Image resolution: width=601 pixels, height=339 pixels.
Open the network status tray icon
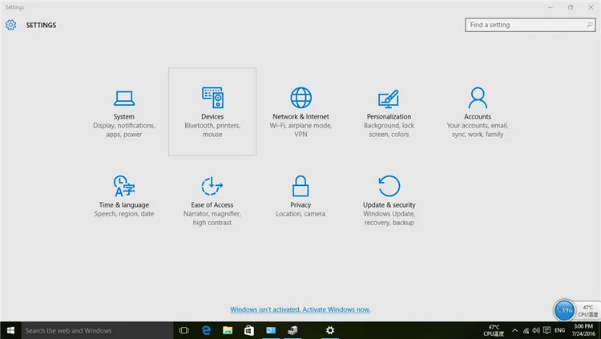(x=526, y=330)
